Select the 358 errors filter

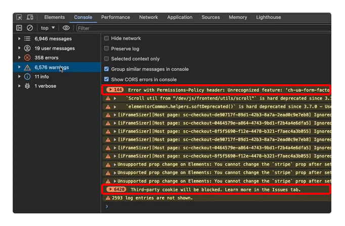click(x=46, y=58)
